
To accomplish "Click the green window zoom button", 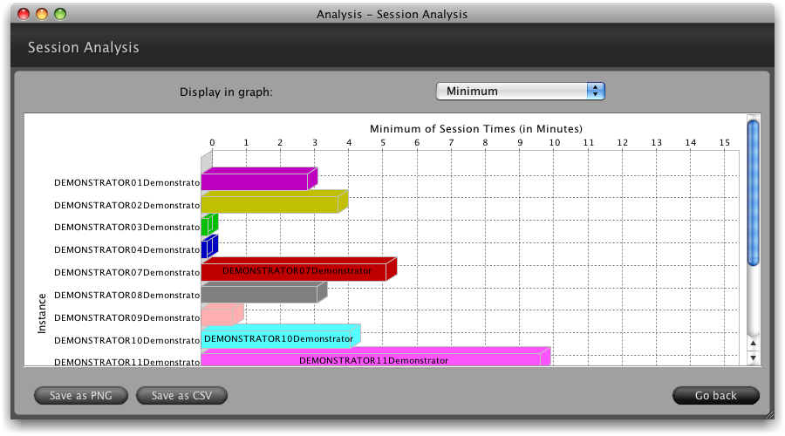I will pos(59,14).
